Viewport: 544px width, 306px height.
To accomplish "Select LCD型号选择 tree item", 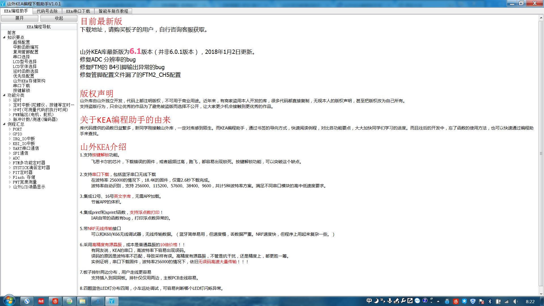I will [25, 61].
